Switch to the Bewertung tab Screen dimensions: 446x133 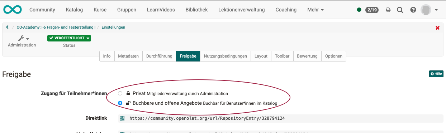tap(307, 56)
